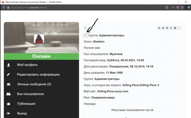Click the circle icon in profile toolbar

coord(175,28)
